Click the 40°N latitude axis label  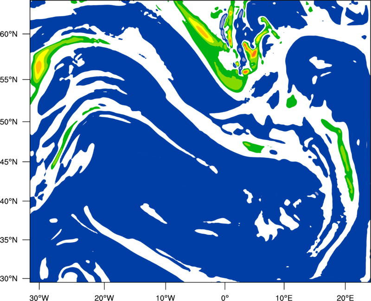pyautogui.click(x=9, y=201)
